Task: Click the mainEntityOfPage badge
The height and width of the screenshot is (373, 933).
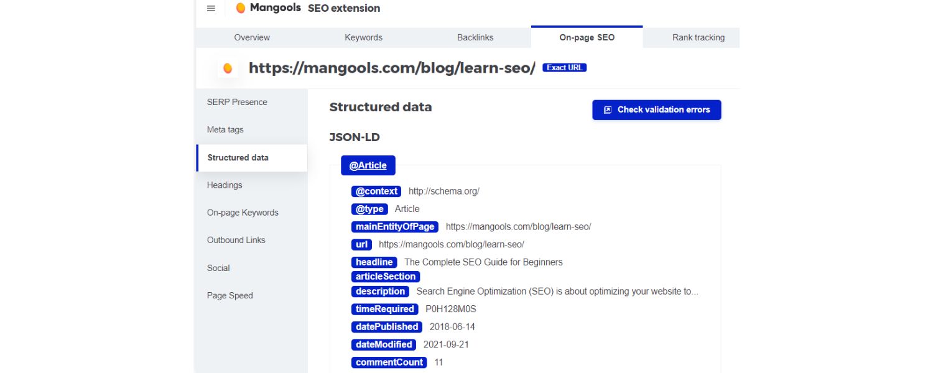Action: (394, 226)
